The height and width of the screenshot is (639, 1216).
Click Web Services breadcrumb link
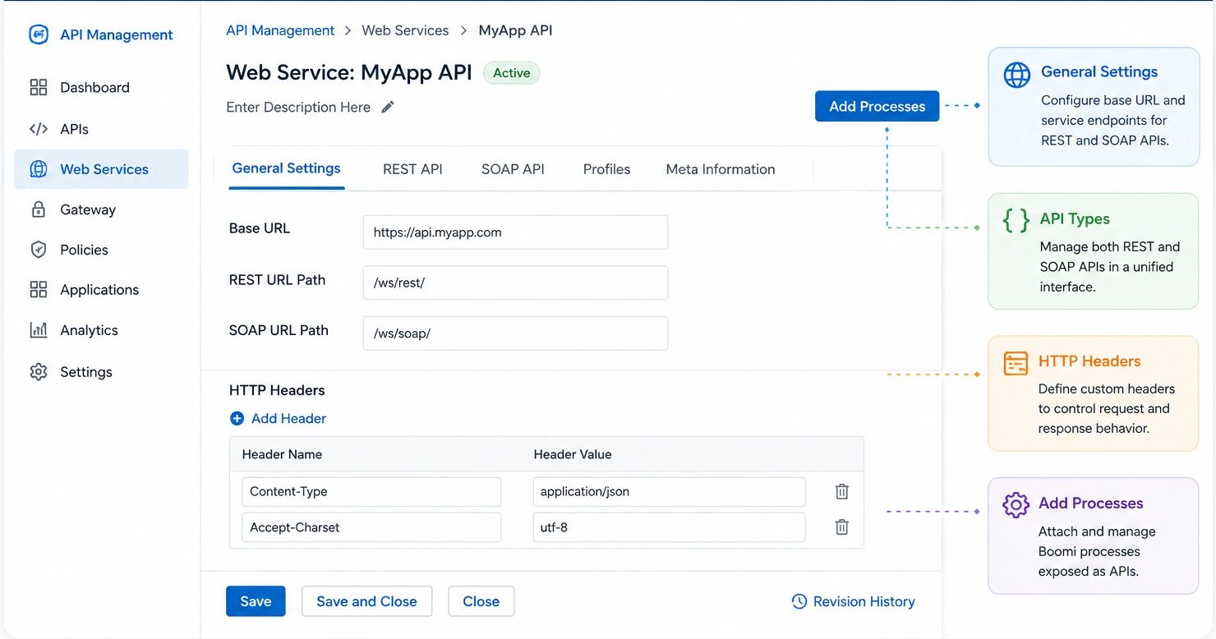pos(405,30)
